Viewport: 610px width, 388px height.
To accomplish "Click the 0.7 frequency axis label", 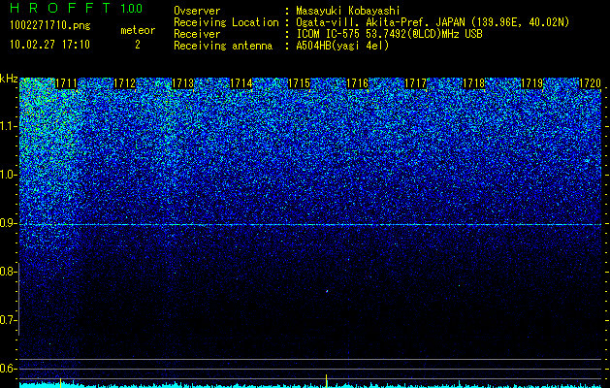I will click(x=8, y=320).
